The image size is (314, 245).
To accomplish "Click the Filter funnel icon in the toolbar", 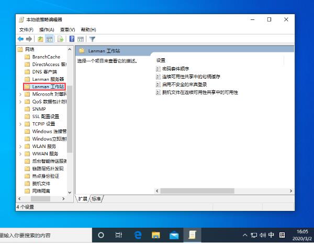I will click(x=92, y=39).
